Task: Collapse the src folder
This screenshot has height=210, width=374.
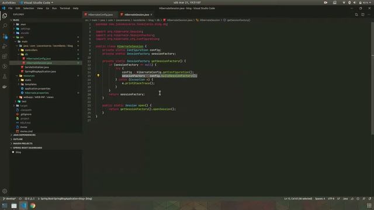Action: pos(46,37)
